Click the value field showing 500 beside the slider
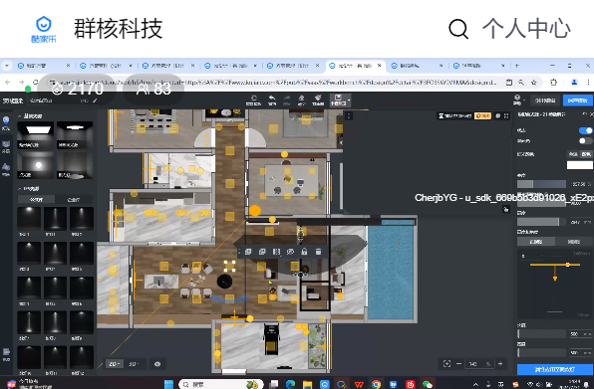This screenshot has width=594, height=389. click(x=581, y=334)
